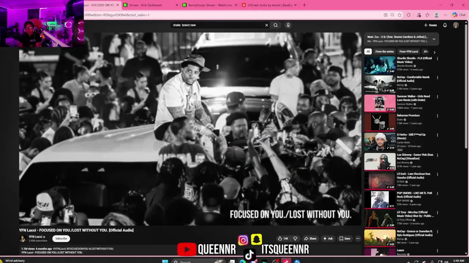Viewport: 469px width, 263px height.
Task: Open options menu for NoCap - Comfortable Numb
Action: (437, 77)
